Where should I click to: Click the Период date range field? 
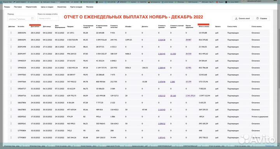21,18
